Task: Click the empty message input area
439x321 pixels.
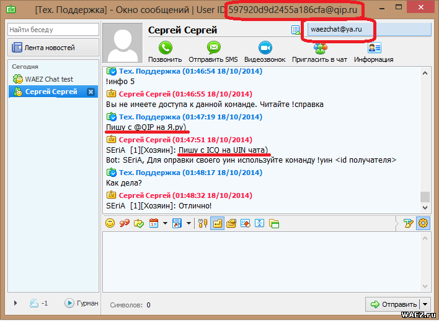Action: pos(261,262)
